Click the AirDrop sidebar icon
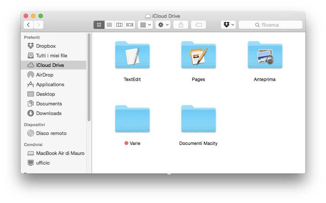This screenshot has height=203, width=326. tap(31, 74)
